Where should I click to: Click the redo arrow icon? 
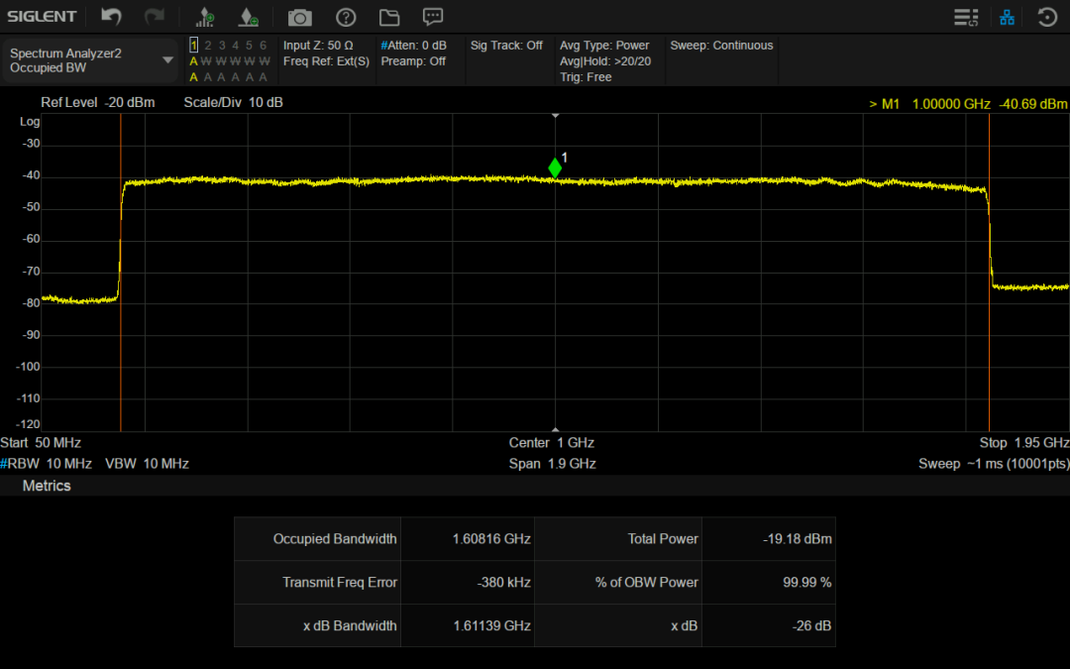tap(154, 17)
